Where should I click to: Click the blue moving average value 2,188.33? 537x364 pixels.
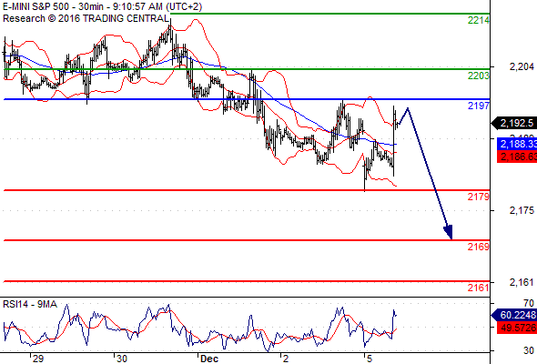coord(517,144)
